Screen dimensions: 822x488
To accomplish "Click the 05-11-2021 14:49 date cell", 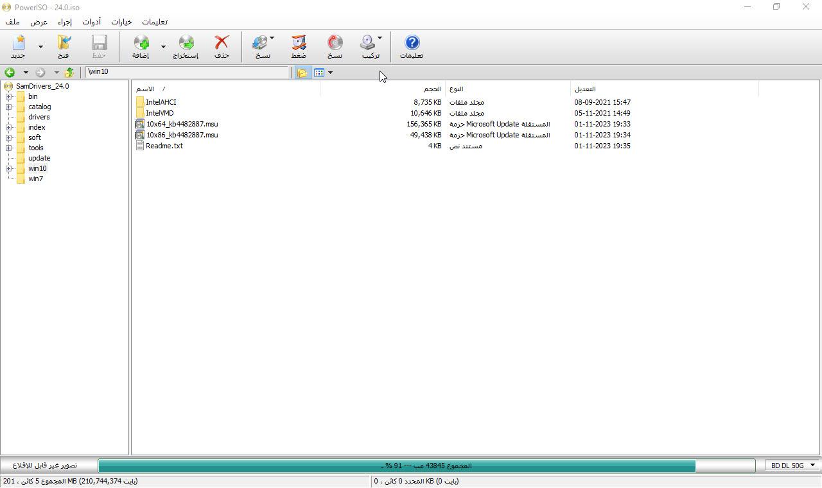I will pyautogui.click(x=602, y=113).
